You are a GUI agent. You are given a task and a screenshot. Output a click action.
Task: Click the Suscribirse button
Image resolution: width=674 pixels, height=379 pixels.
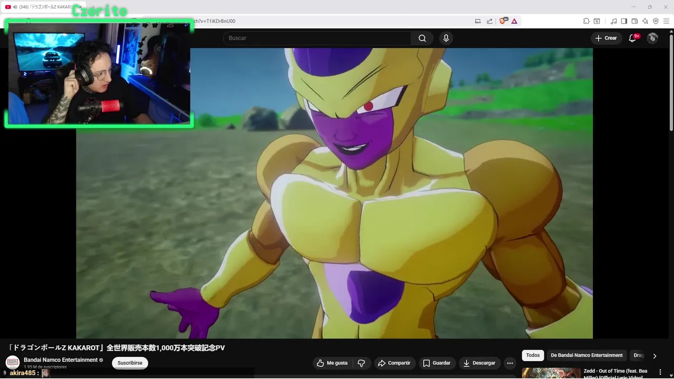pos(130,363)
